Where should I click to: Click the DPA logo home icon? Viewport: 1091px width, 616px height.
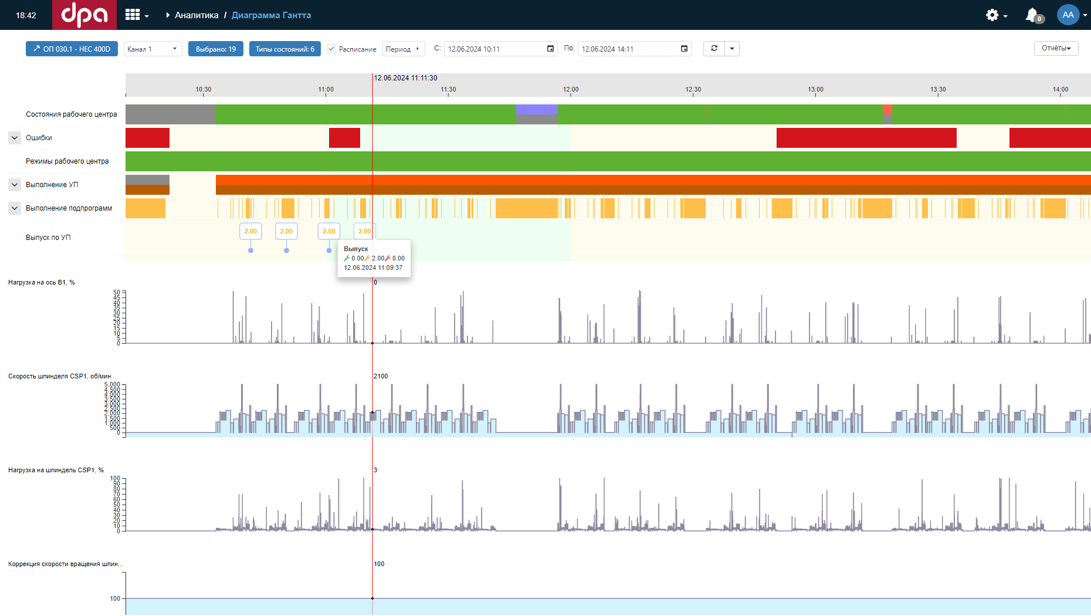point(84,15)
